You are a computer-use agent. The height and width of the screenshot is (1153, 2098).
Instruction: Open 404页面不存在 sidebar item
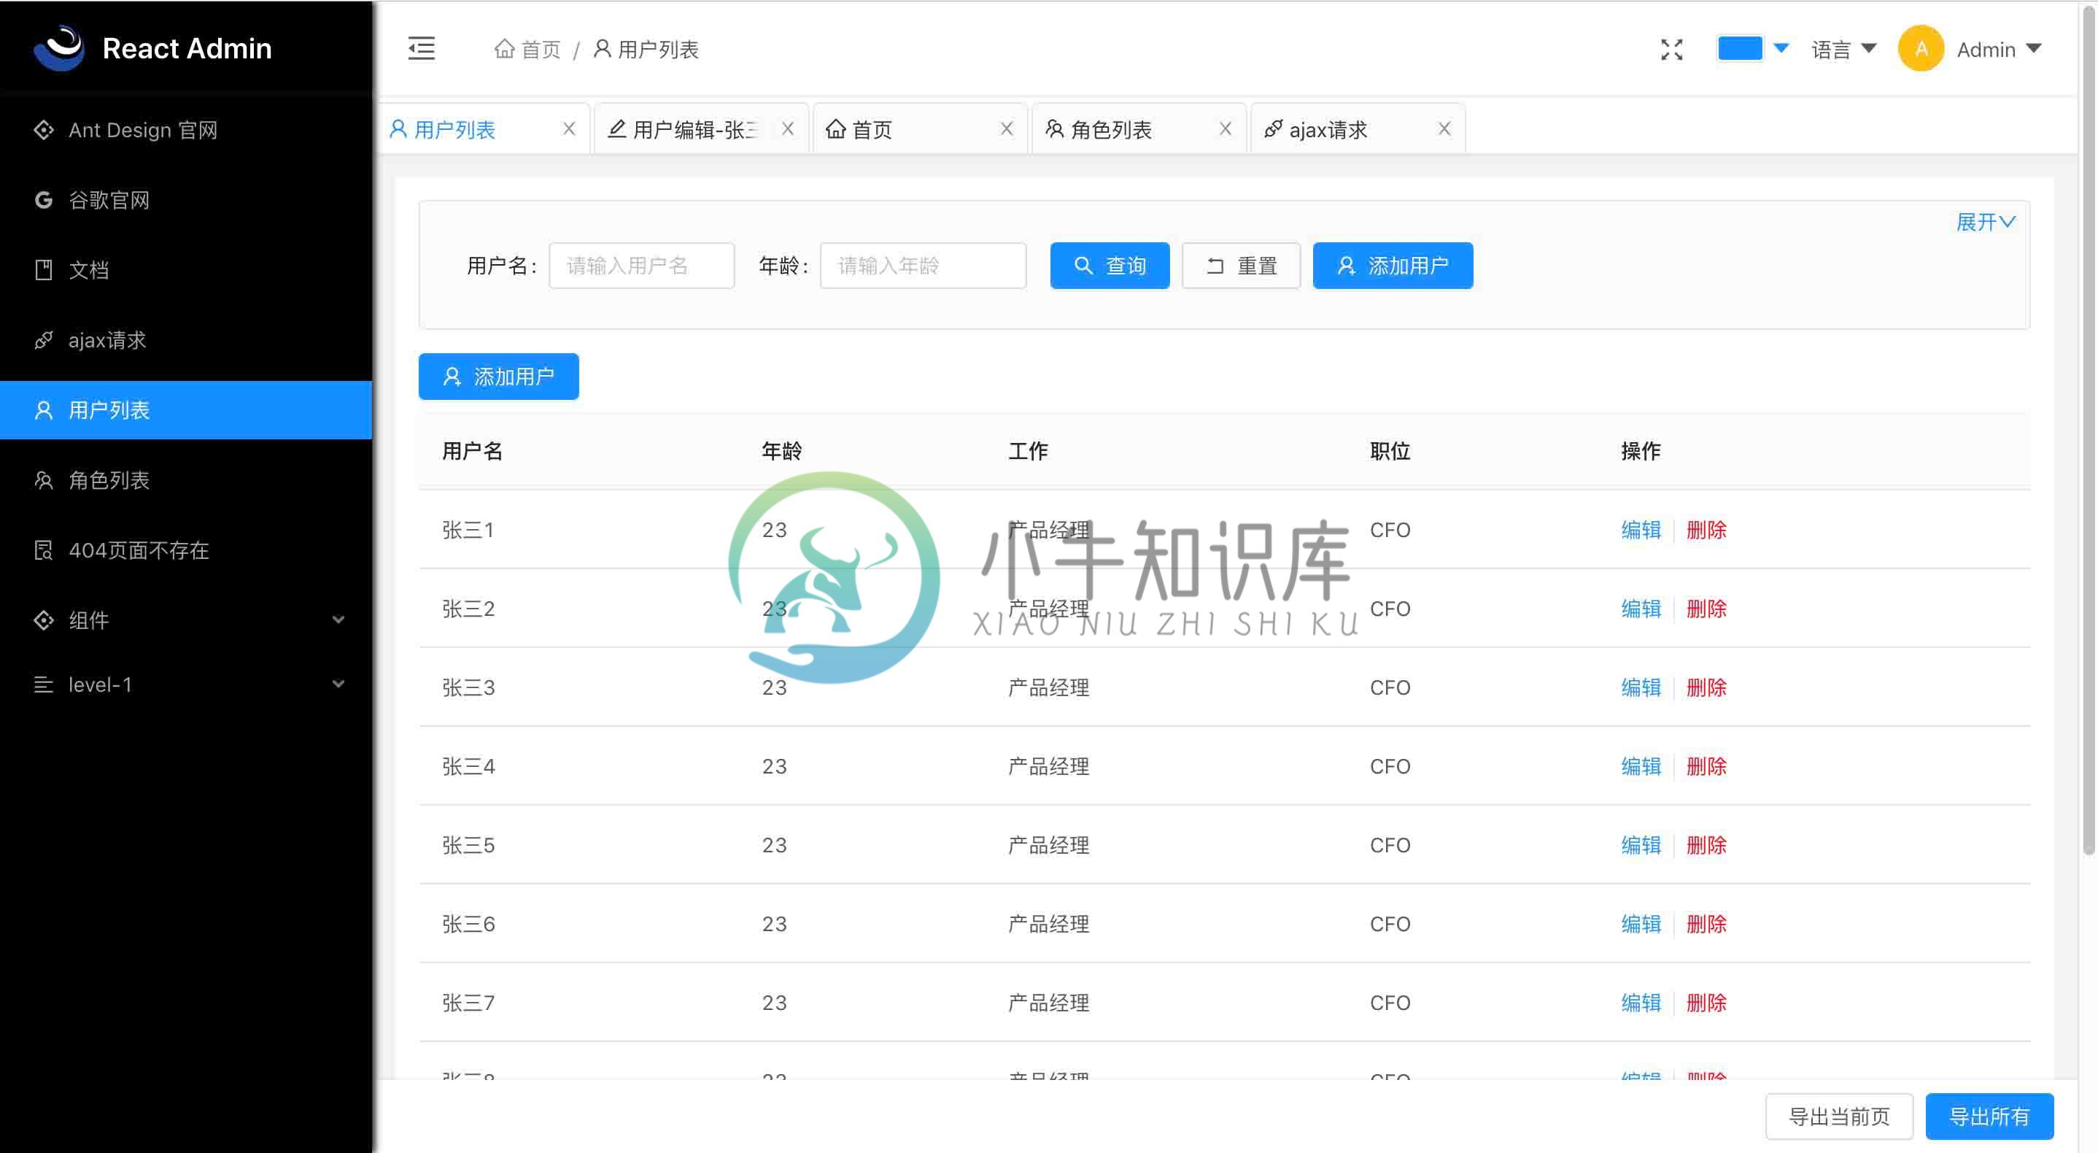186,550
